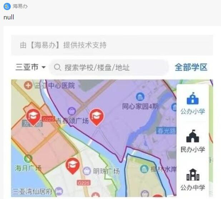221x199 pixels.
Task: Click the 青春颂广场 shopping marker
Action: click(72, 111)
